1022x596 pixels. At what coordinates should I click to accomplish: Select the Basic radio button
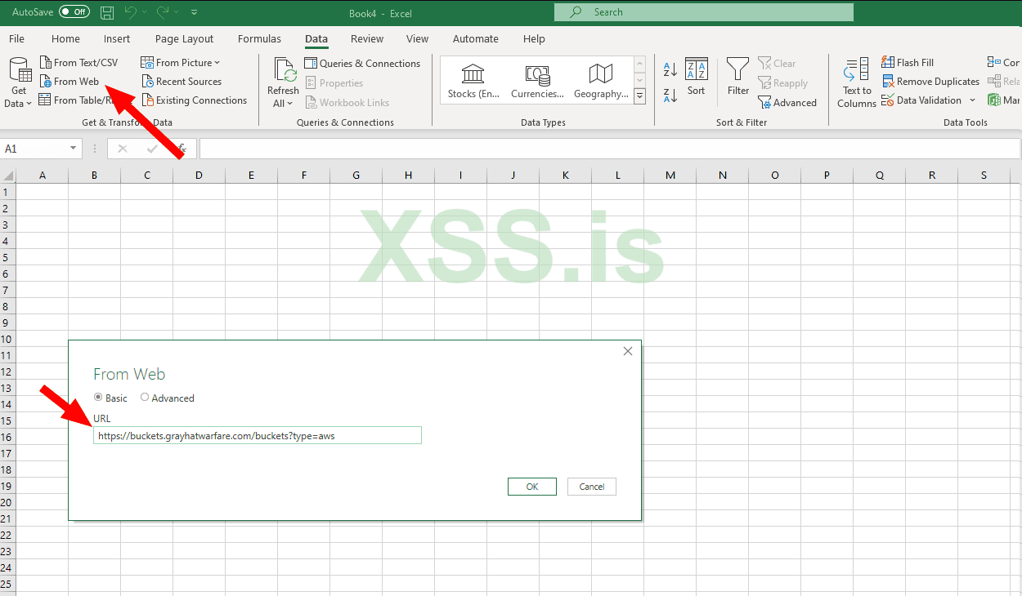coord(98,398)
